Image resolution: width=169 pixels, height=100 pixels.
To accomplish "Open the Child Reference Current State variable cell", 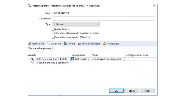I will pyautogui.click(x=53, y=59).
